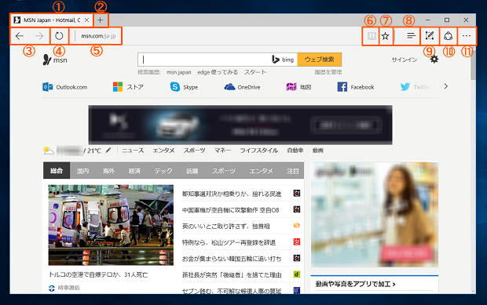
Task: Open headline 中国軍機が空自機に攻撃動作
Action: 231,210
